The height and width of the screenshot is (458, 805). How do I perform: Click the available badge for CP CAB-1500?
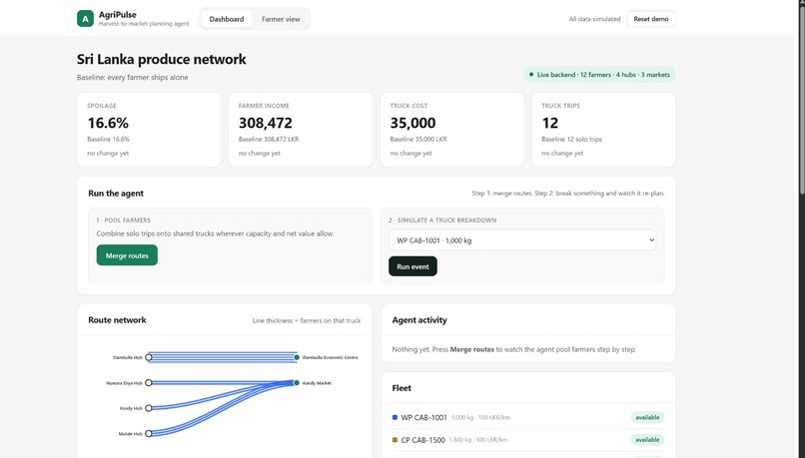(647, 440)
